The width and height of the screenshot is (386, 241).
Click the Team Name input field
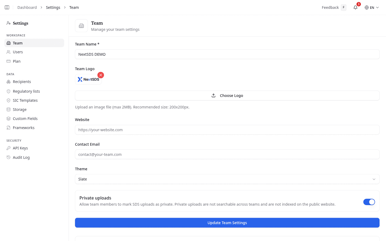coord(227,54)
